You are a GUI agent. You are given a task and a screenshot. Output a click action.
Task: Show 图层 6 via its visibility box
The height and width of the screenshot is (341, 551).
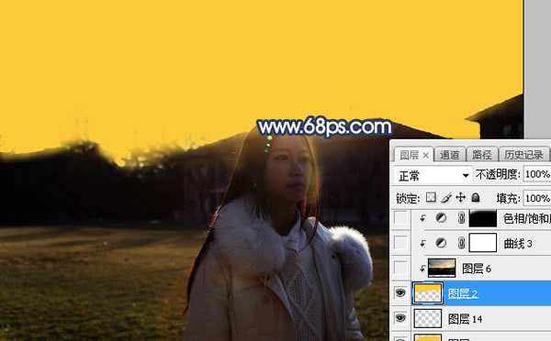pyautogui.click(x=400, y=268)
